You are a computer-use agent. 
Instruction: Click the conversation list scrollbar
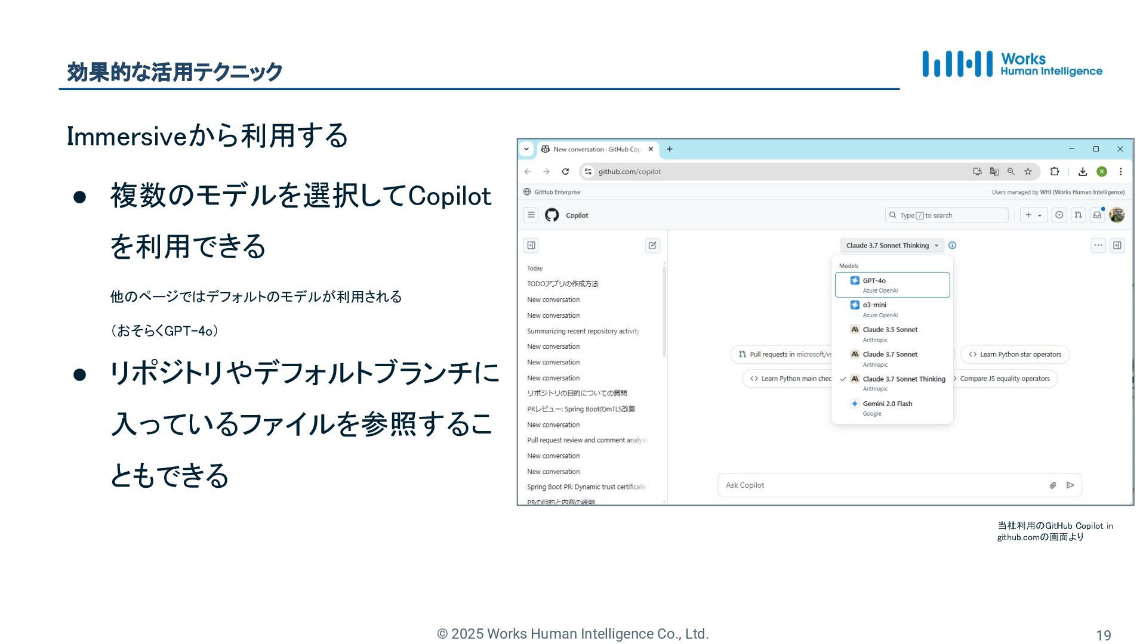(x=664, y=311)
